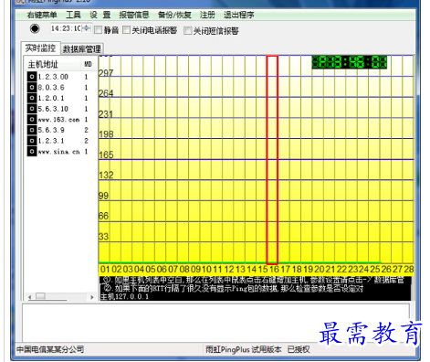Screen dimensions: 430x362
Task: Click the host list right scroll arrow
Action: coord(92,297)
